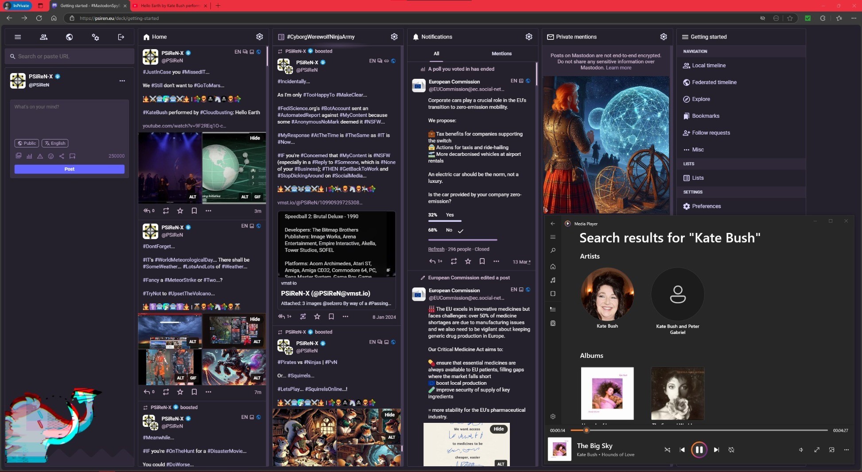Open the local timeline people icon in the sidebar header
Viewport: 862px width, 472px height.
[43, 37]
